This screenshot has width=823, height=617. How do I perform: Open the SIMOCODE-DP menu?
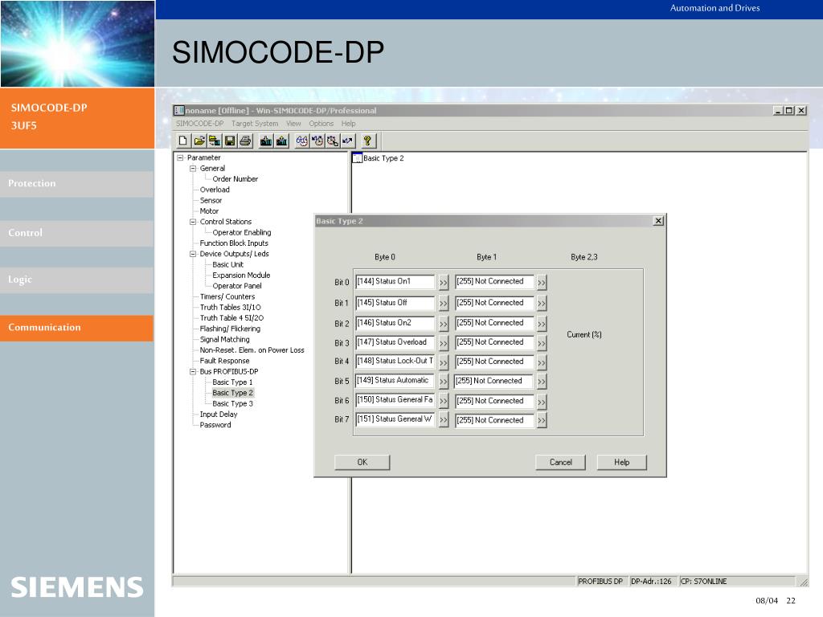point(199,123)
